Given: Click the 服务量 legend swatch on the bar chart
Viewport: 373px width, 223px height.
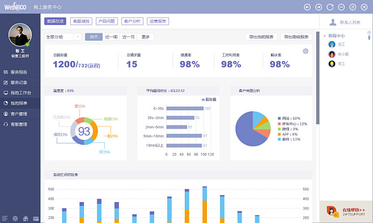Looking at the screenshot, I should pyautogui.click(x=203, y=99).
